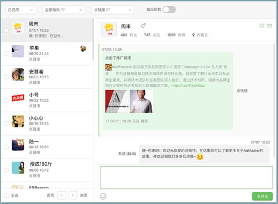
Task: Click the conversation panel vertical scrollbar
Action: 274,101
